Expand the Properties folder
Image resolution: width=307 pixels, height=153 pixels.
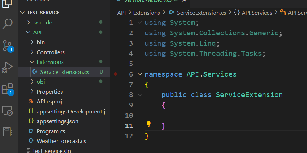pos(32,92)
